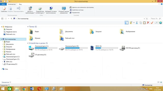Collapse the Favorites (Избранное) tree section
163x91 pixels.
point(2,27)
